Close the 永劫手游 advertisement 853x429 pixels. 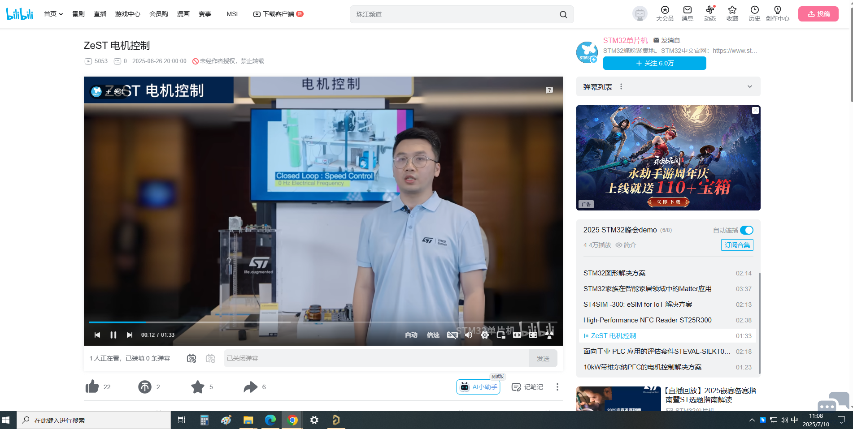[x=755, y=110]
